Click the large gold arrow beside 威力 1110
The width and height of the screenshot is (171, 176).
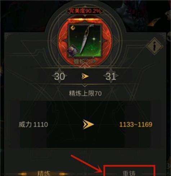[88, 124]
